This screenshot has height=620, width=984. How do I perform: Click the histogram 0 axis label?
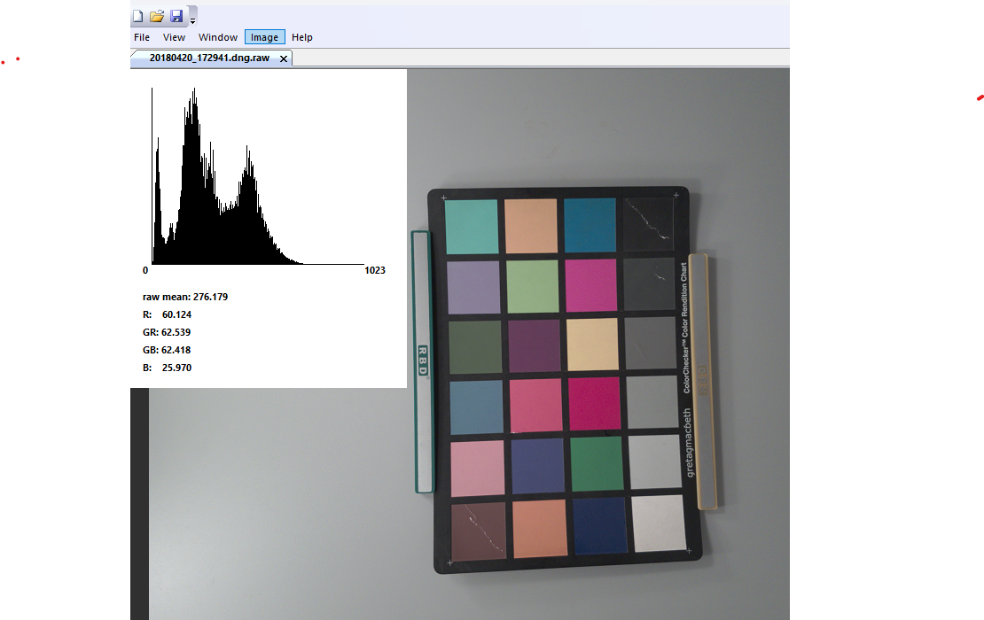[x=145, y=270]
